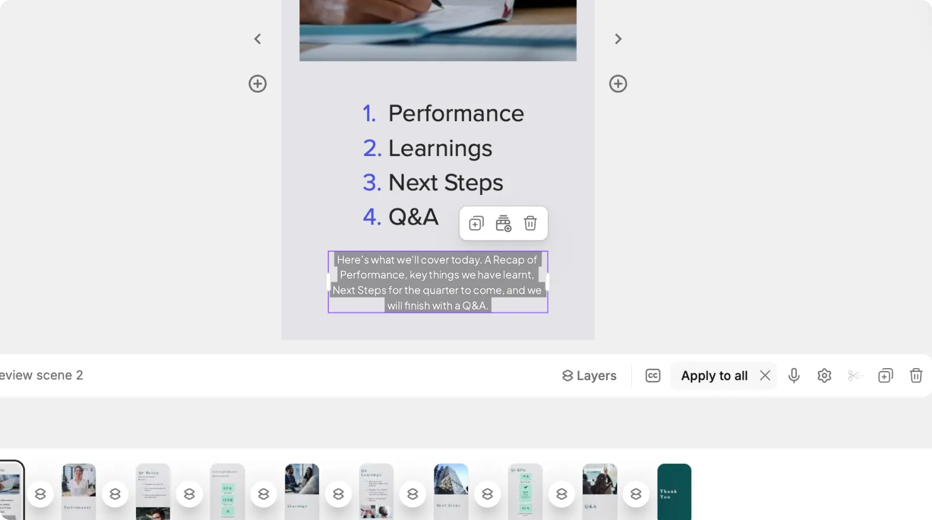Go to next scene with right chevron
This screenshot has width=932, height=520.
point(618,39)
